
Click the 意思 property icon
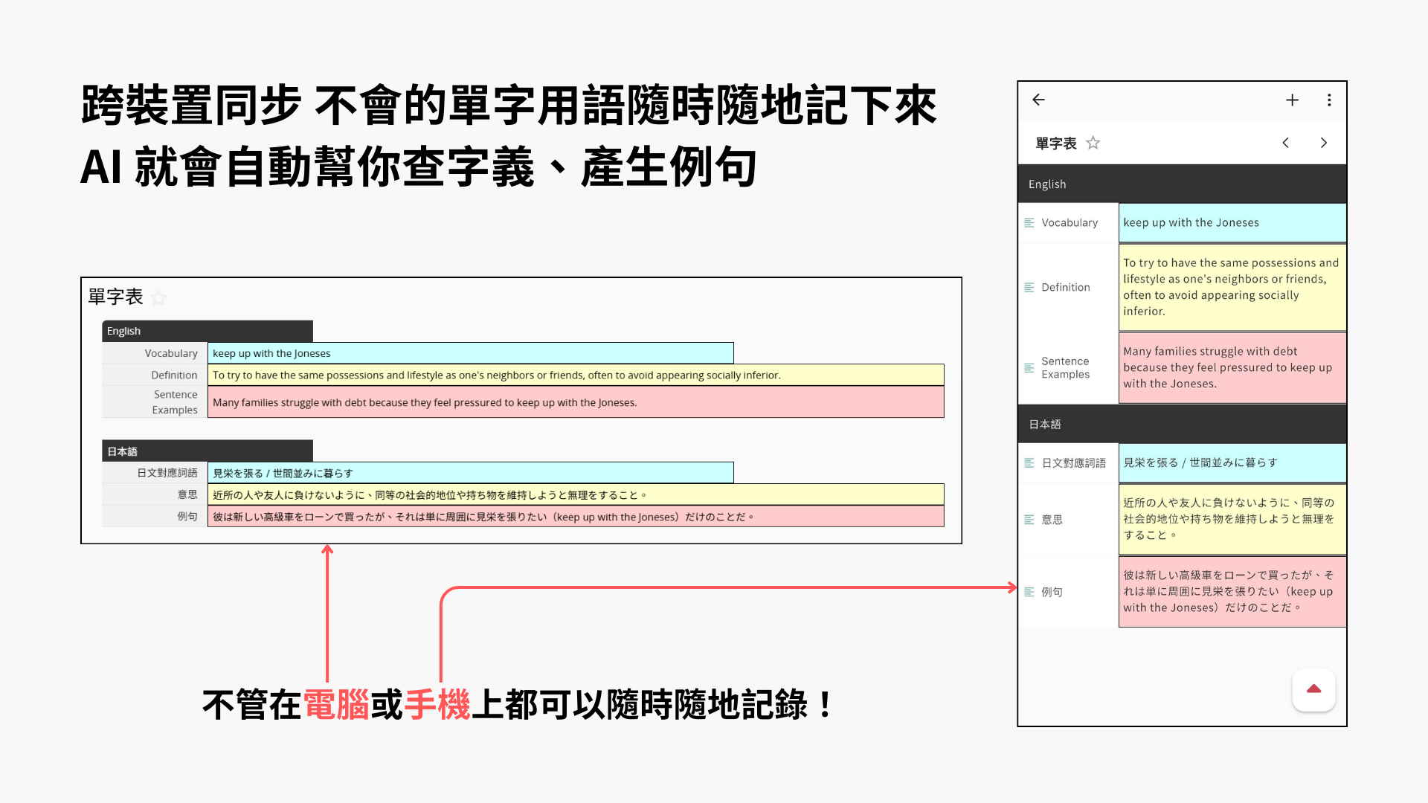tap(1030, 520)
